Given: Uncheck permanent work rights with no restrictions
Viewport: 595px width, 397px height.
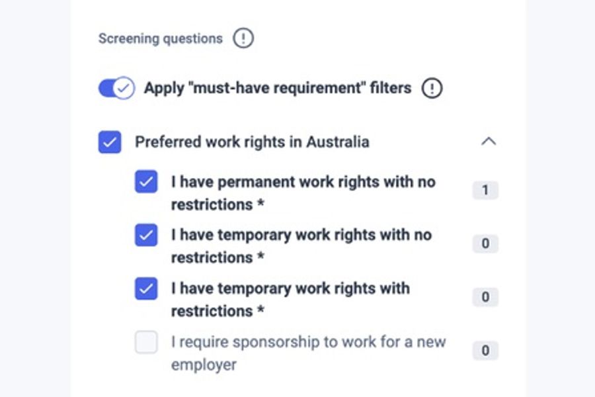Looking at the screenshot, I should pos(146,182).
